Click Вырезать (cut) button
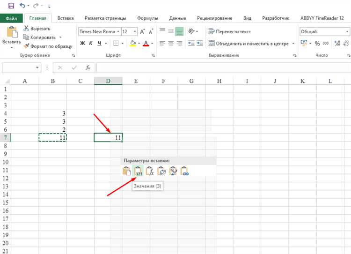The height and width of the screenshot is (254, 351). click(37, 29)
